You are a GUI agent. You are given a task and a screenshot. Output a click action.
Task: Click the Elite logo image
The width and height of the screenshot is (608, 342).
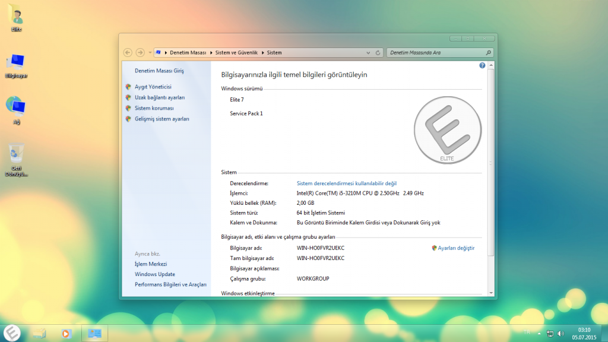click(448, 130)
